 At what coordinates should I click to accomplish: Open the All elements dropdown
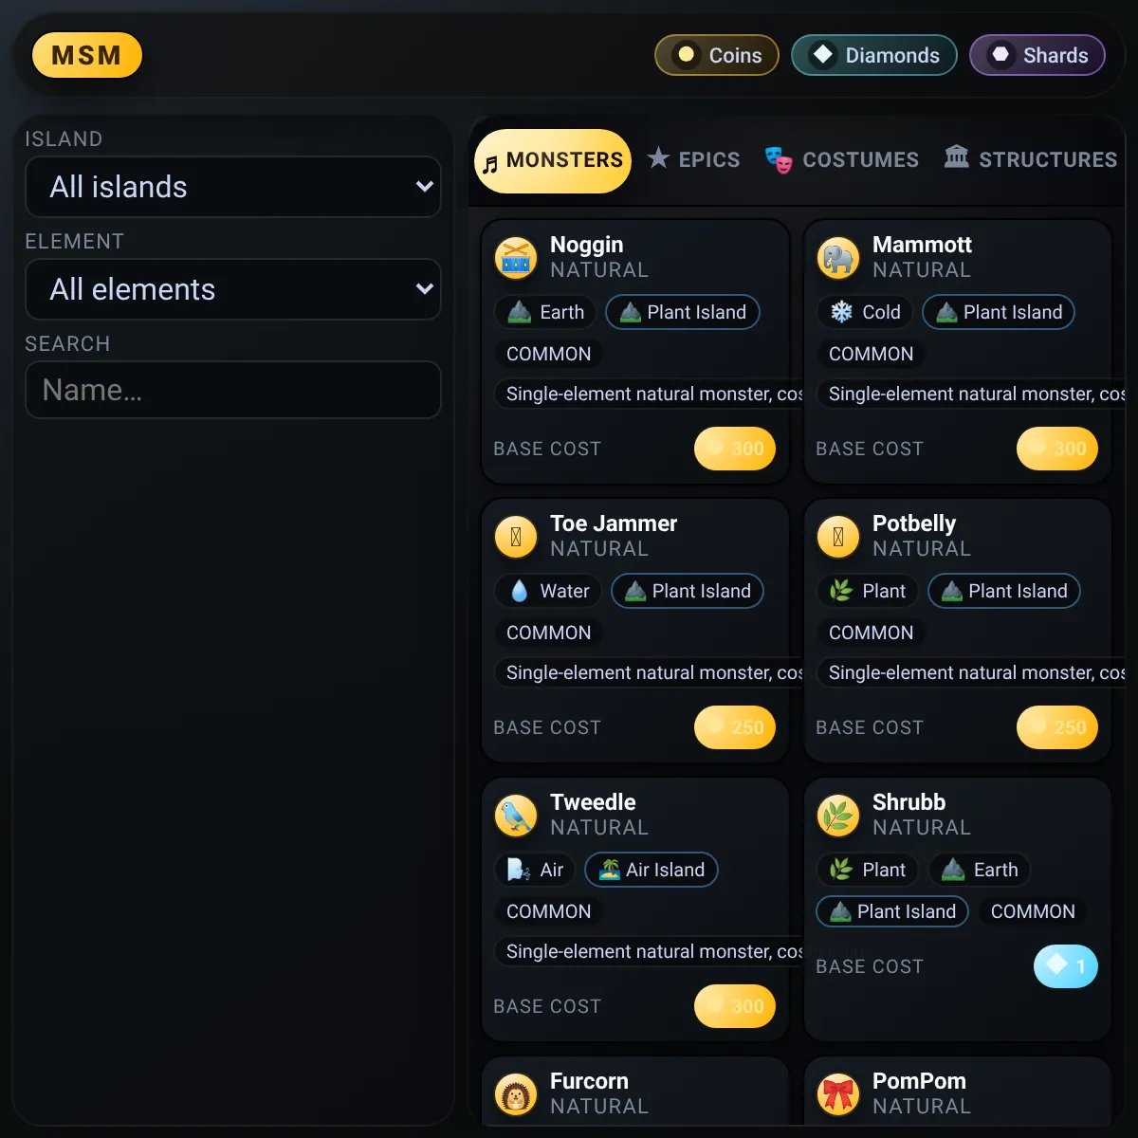[x=233, y=289]
